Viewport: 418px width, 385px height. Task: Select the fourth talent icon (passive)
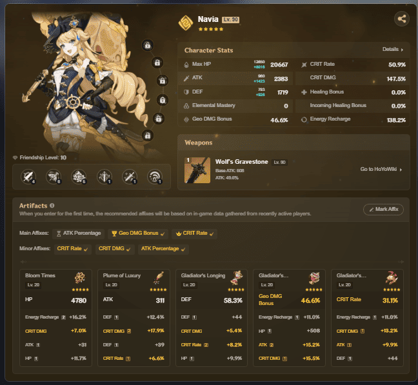tap(104, 177)
